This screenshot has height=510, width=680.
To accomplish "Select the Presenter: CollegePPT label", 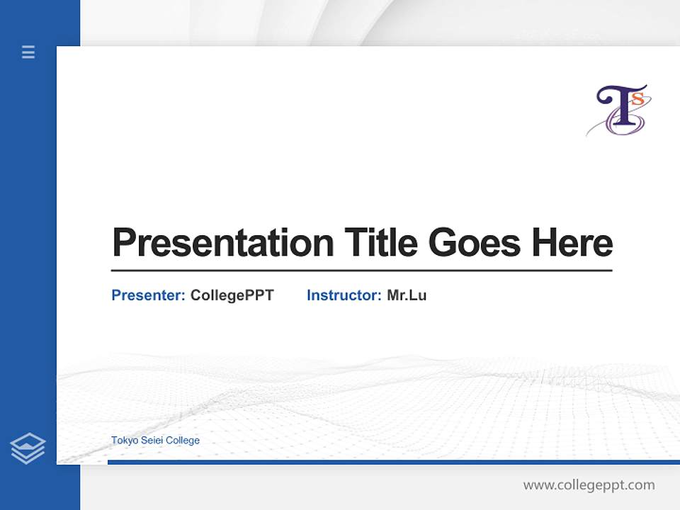I will (x=192, y=295).
